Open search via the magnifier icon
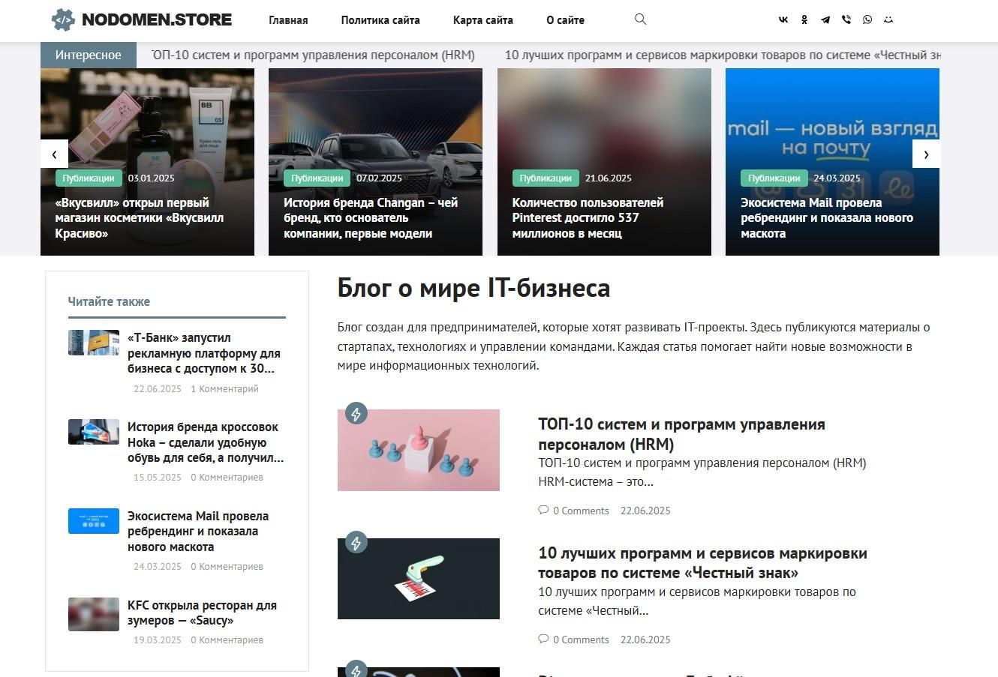Viewport: 998px width, 677px height. coord(640,19)
